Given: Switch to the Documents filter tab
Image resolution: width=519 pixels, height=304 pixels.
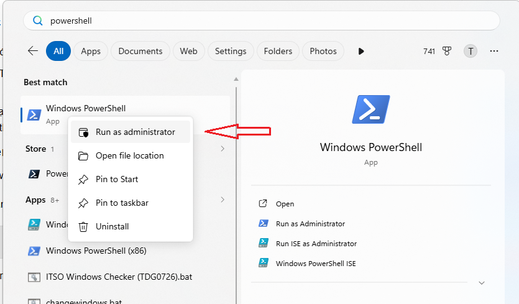Looking at the screenshot, I should coord(140,51).
